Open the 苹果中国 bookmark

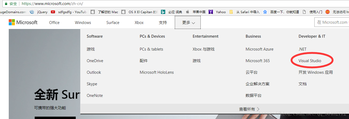[196, 12]
